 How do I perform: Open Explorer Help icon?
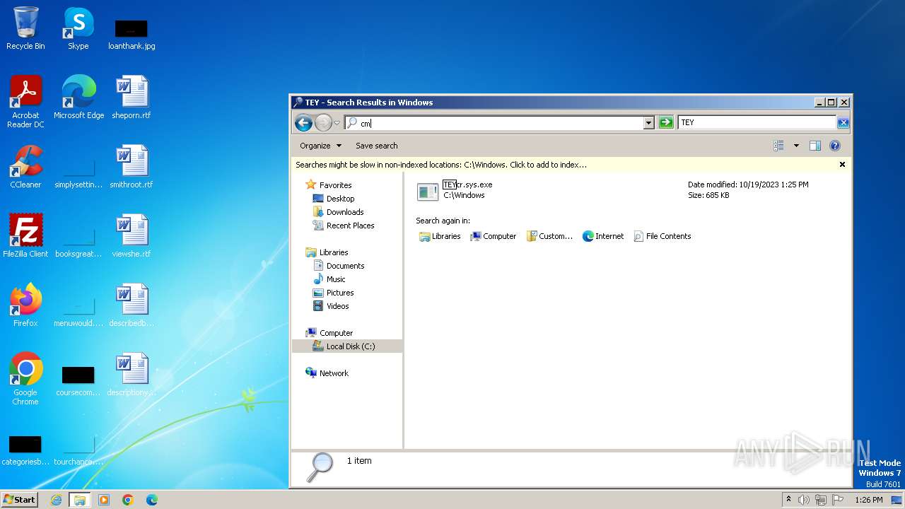click(835, 146)
